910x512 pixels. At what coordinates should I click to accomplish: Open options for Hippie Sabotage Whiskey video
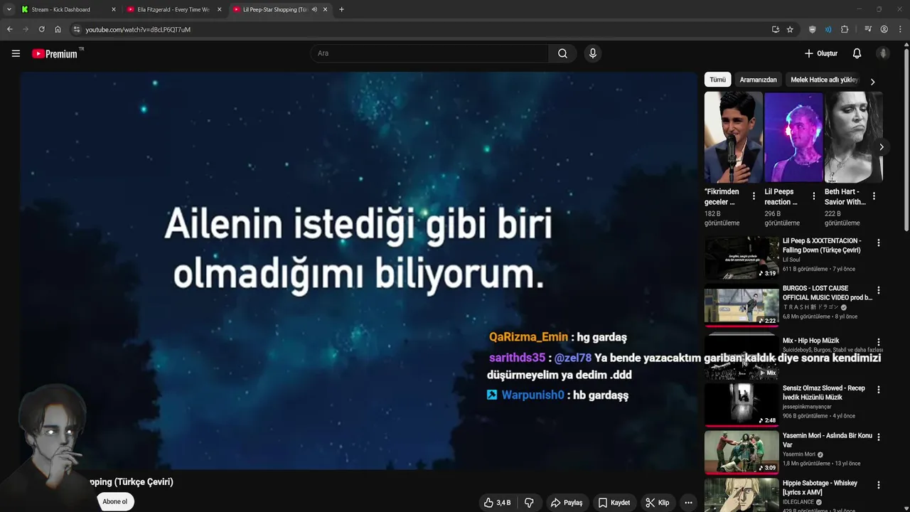879,485
